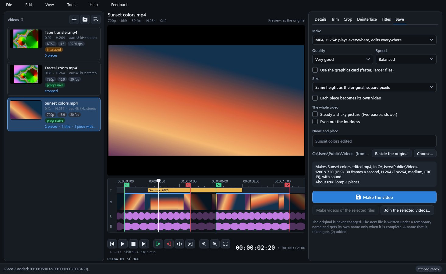The image size is (446, 274).
Task: Click Beside the original button
Action: click(x=391, y=154)
